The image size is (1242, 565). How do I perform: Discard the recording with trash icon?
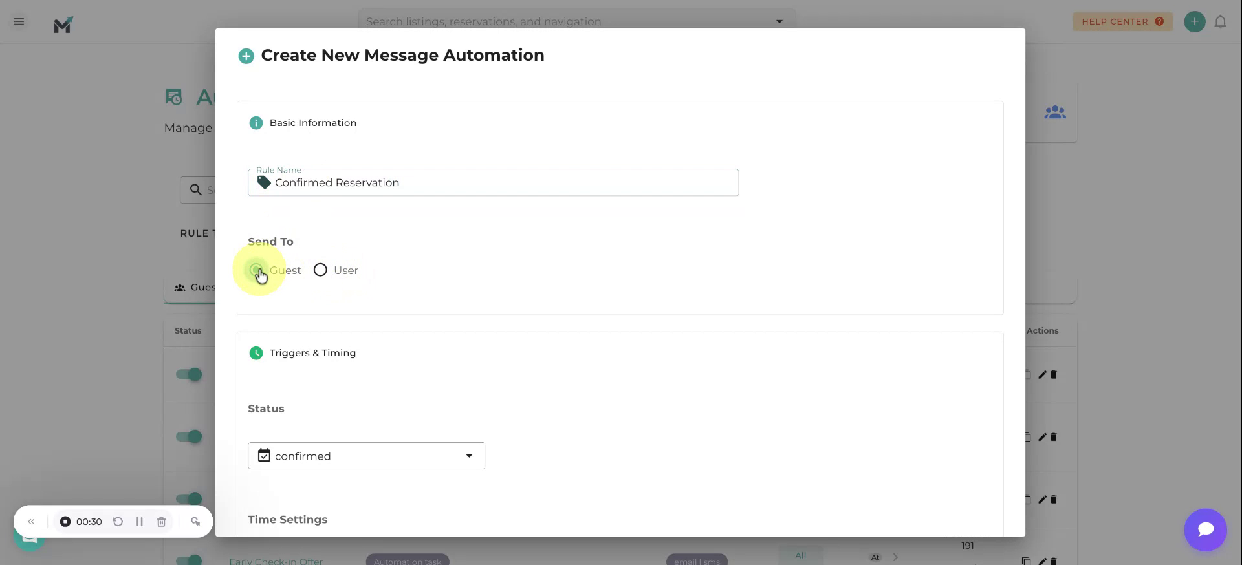(161, 522)
